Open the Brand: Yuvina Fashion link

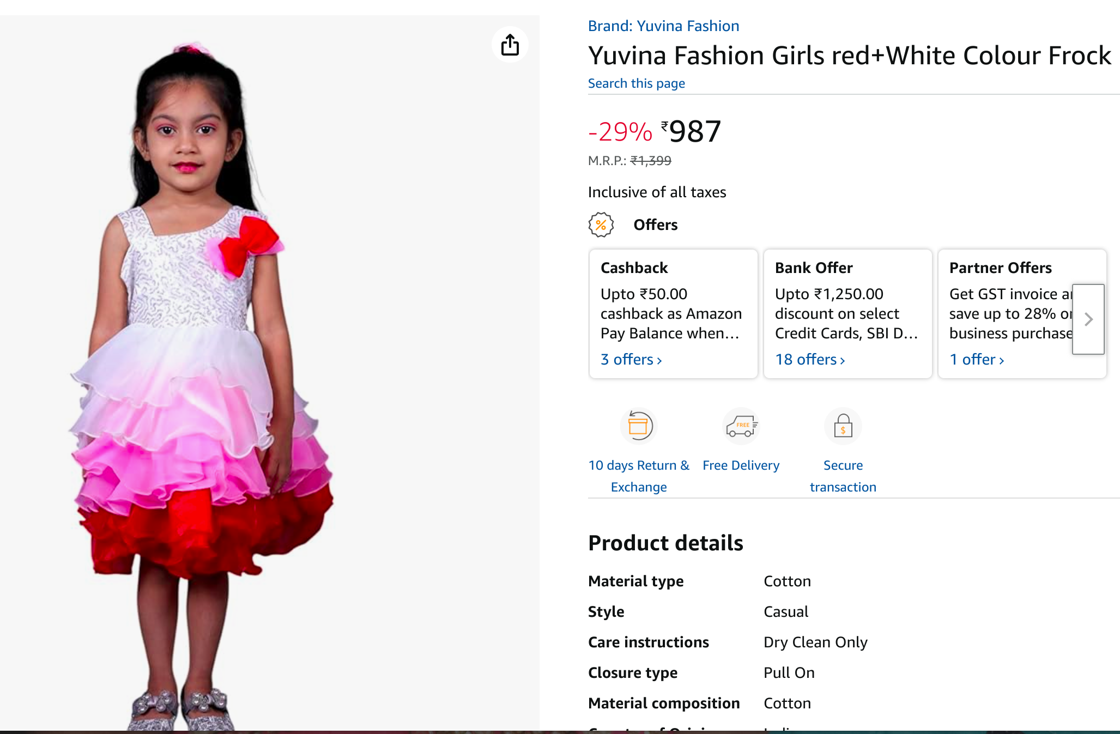tap(663, 26)
